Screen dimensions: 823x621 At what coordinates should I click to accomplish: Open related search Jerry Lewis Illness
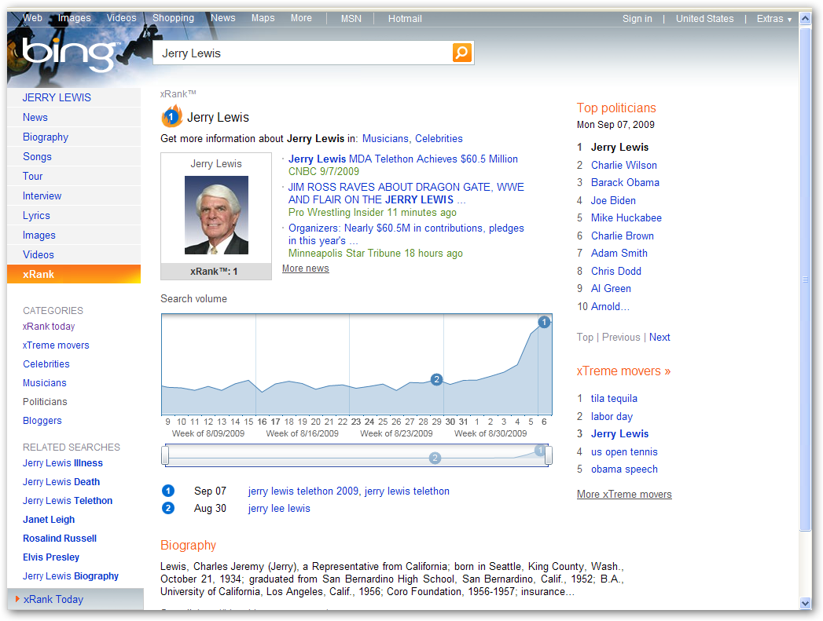[62, 463]
